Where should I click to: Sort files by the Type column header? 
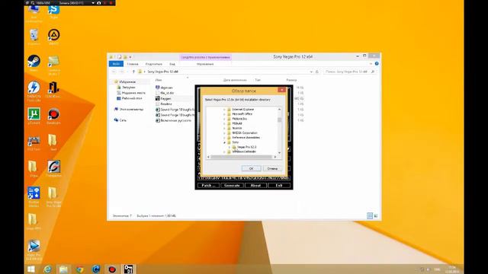coord(258,80)
